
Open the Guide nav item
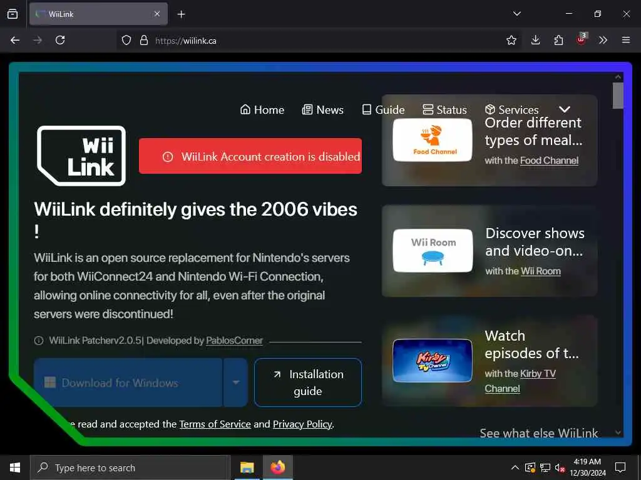[383, 110]
